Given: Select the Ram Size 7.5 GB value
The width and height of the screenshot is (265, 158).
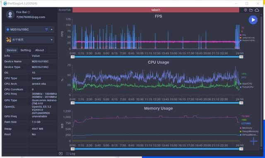Looking at the screenshot, I should coord(36,122).
